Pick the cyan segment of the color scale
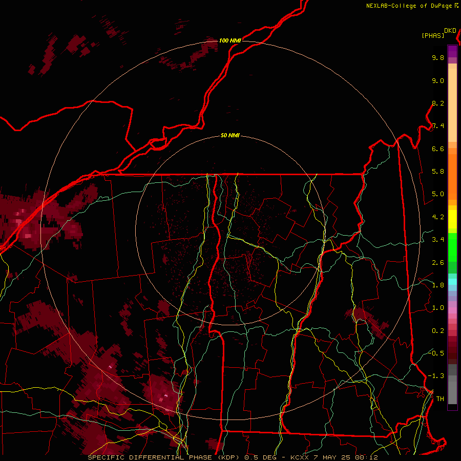The image size is (461, 461). coord(452,281)
